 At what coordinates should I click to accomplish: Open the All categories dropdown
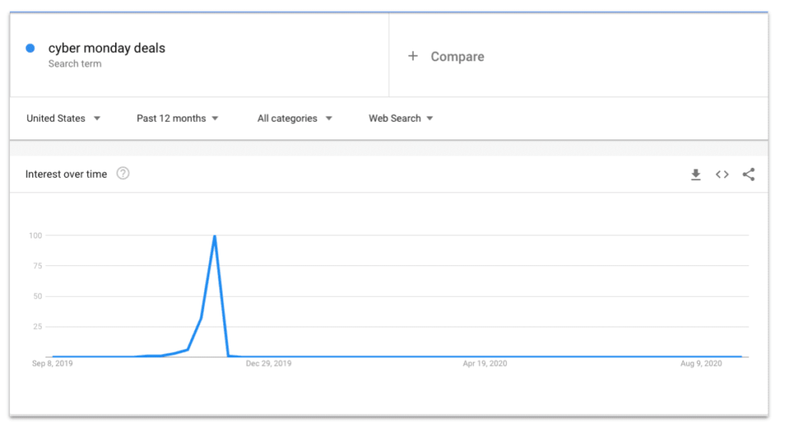coord(294,118)
